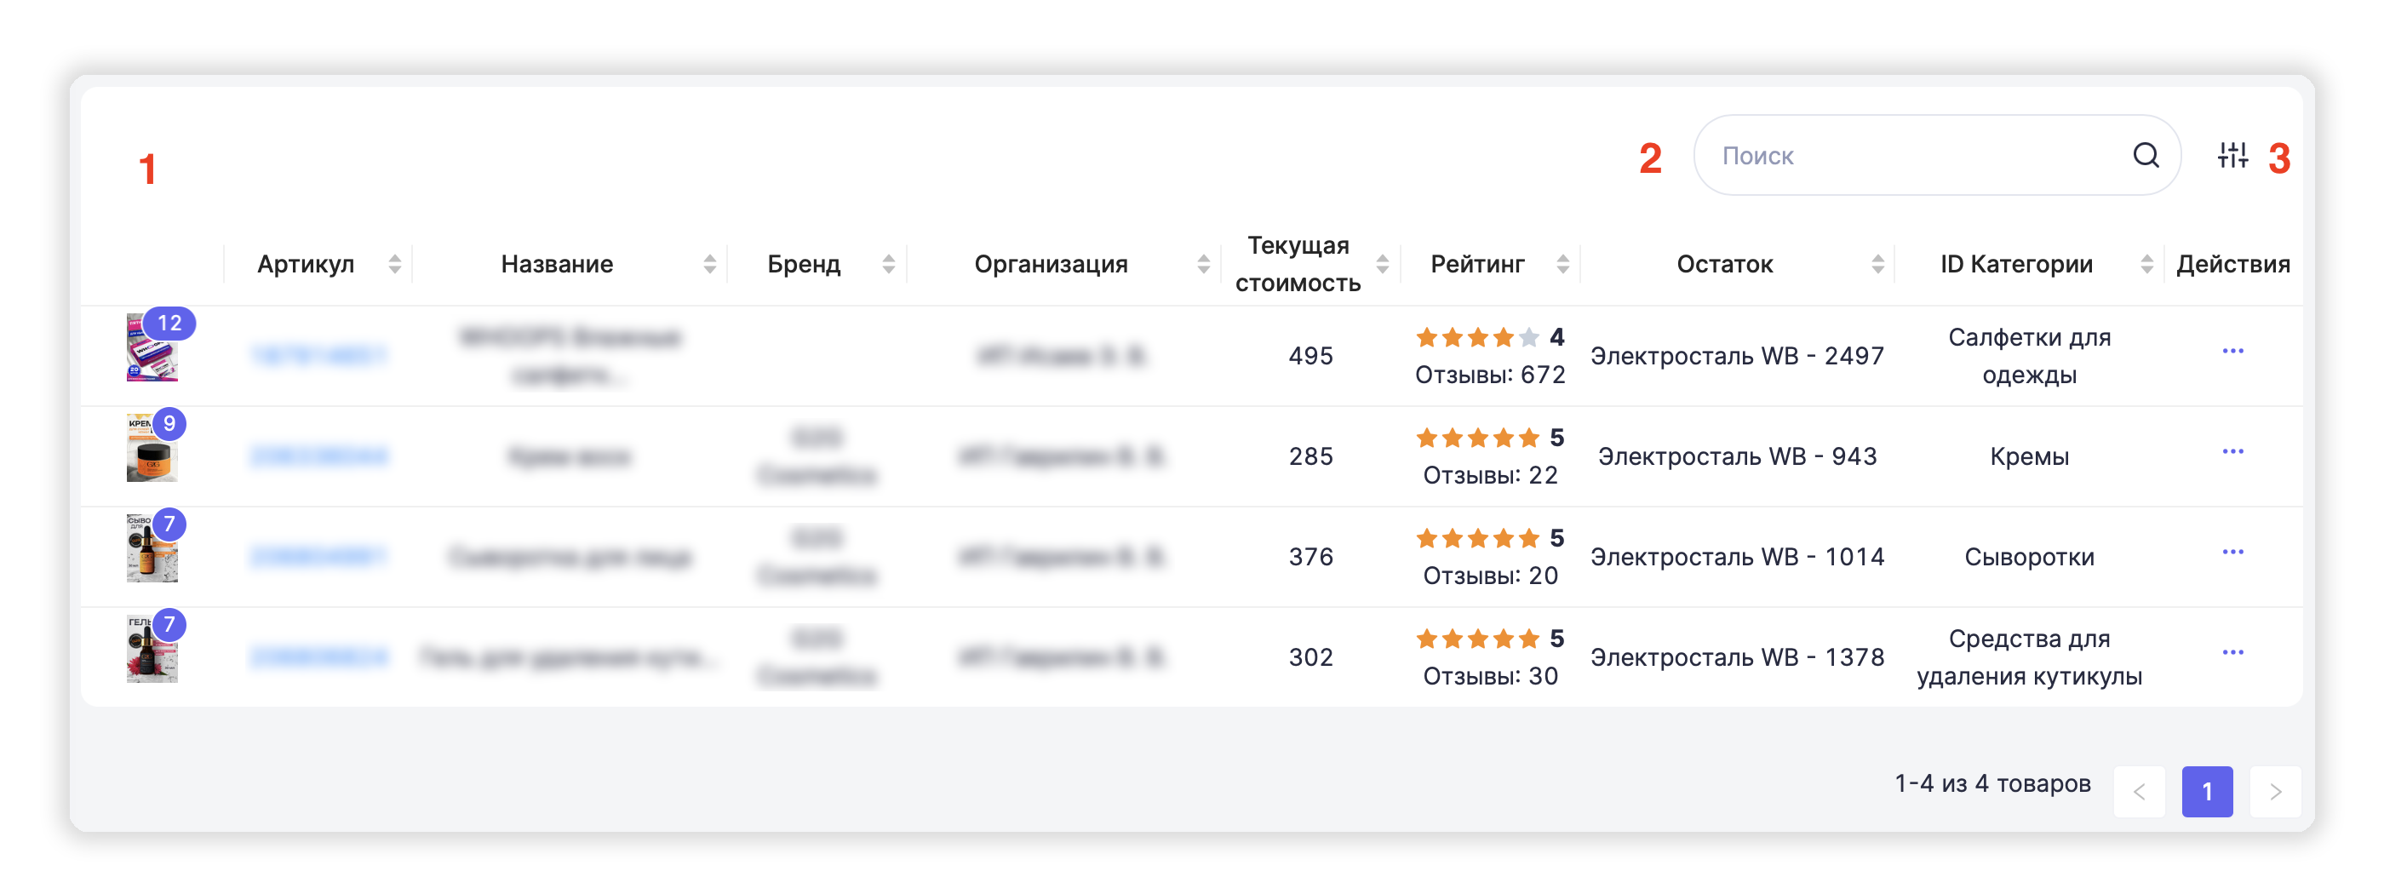Sort table by Остаток column
This screenshot has width=2384, height=894.
1877,265
